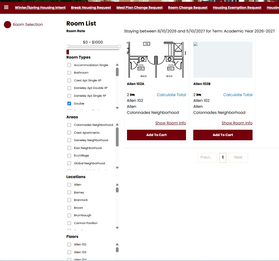Check the Colonnades Neighborhood area checkbox
Image resolution: width=279 pixels, height=261 pixels.
point(69,125)
